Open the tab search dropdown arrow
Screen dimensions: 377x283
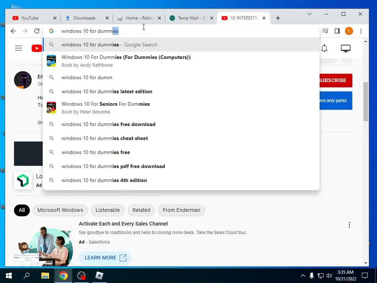pyautogui.click(x=310, y=14)
